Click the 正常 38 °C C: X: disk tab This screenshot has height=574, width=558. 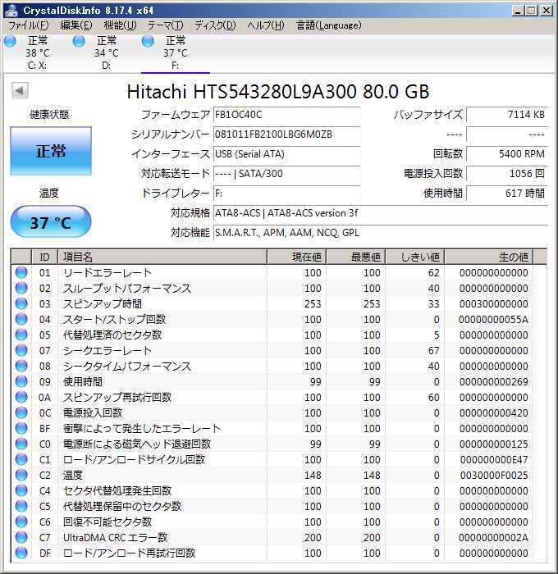[37, 53]
